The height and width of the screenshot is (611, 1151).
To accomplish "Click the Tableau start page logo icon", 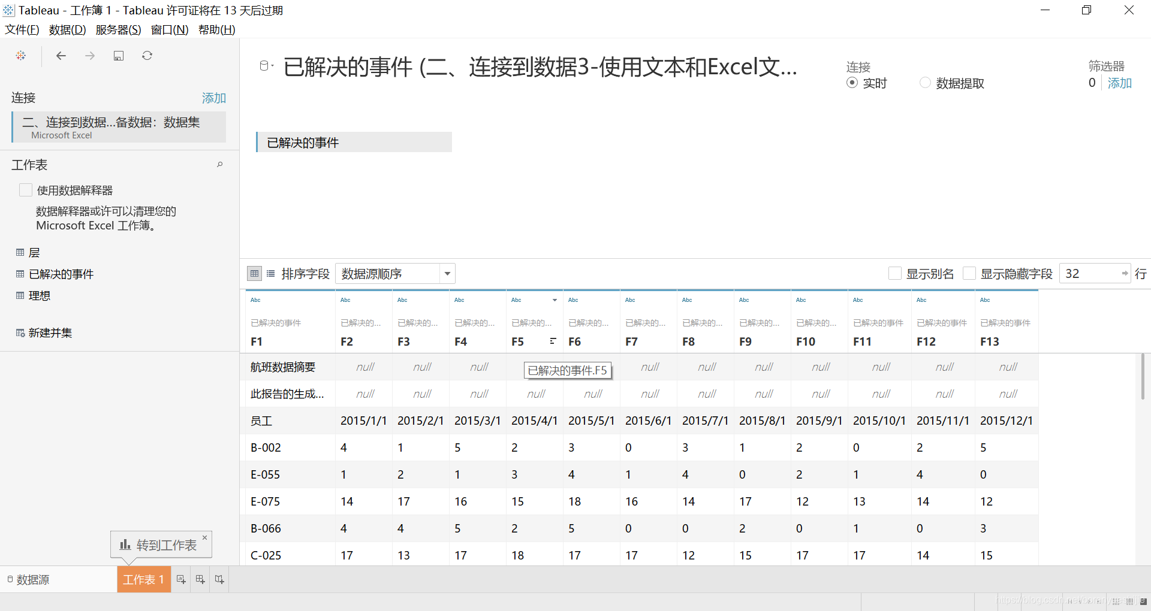I will coord(21,56).
